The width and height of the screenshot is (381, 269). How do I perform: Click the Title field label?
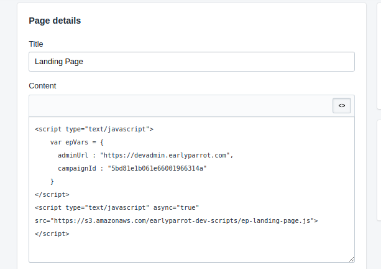[x=36, y=44]
